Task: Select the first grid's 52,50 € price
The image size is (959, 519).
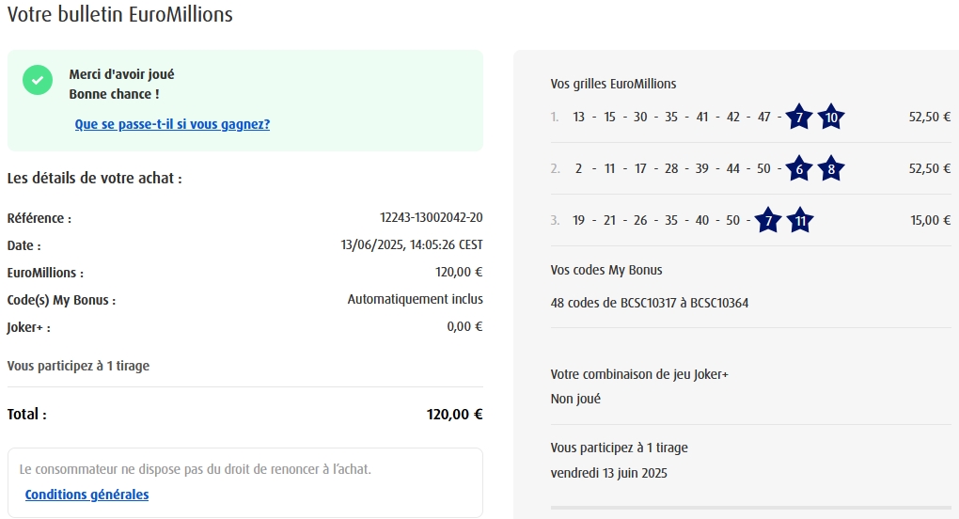Action: [930, 118]
